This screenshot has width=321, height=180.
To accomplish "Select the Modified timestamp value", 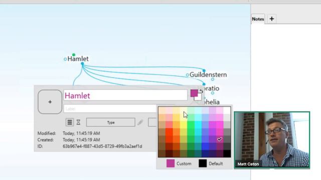I will 81,133.
